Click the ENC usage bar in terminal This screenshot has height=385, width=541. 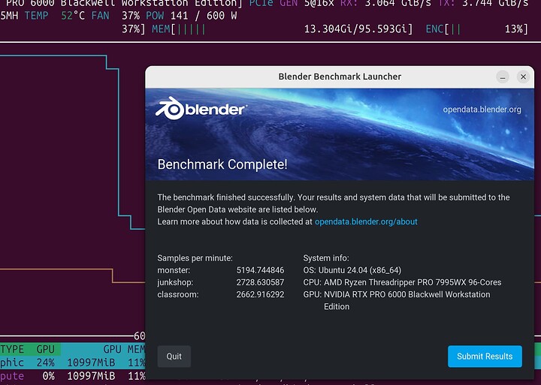click(x=477, y=29)
